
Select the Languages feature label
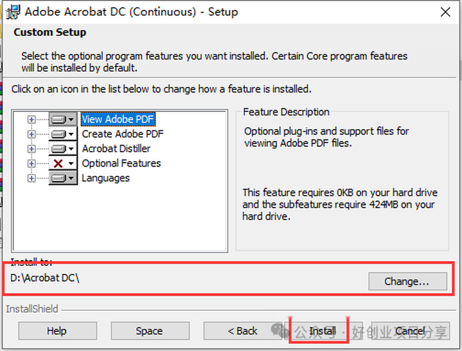pos(106,178)
